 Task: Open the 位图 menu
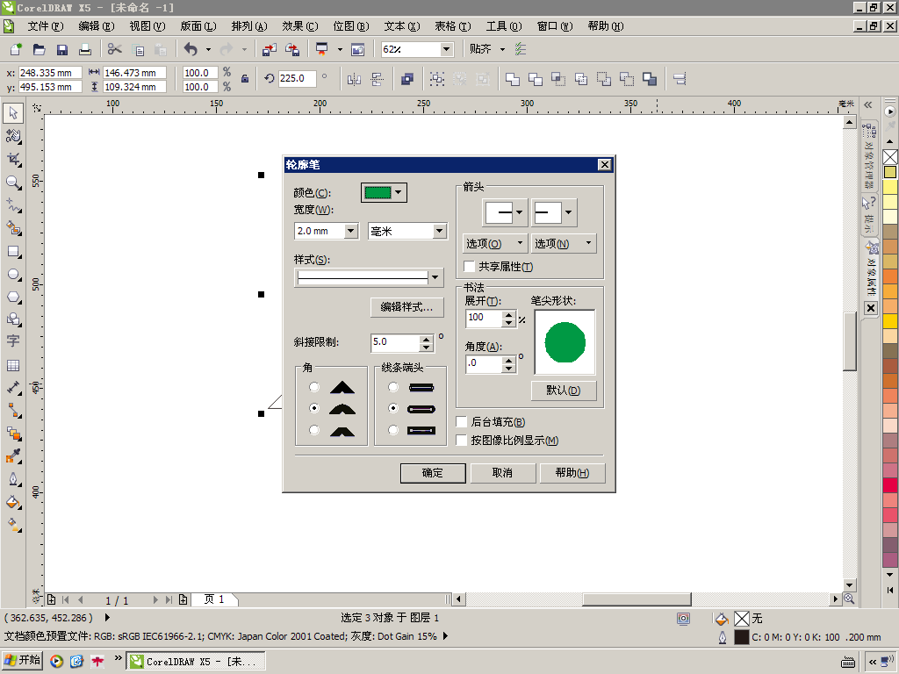(x=350, y=26)
